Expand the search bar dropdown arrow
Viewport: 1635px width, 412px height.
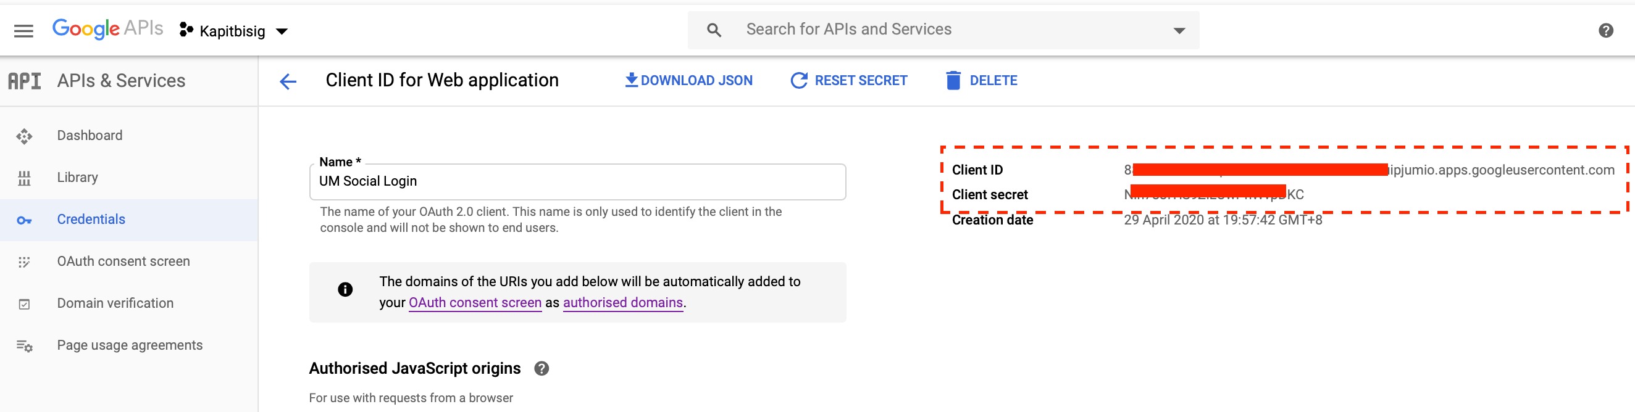click(x=1179, y=30)
